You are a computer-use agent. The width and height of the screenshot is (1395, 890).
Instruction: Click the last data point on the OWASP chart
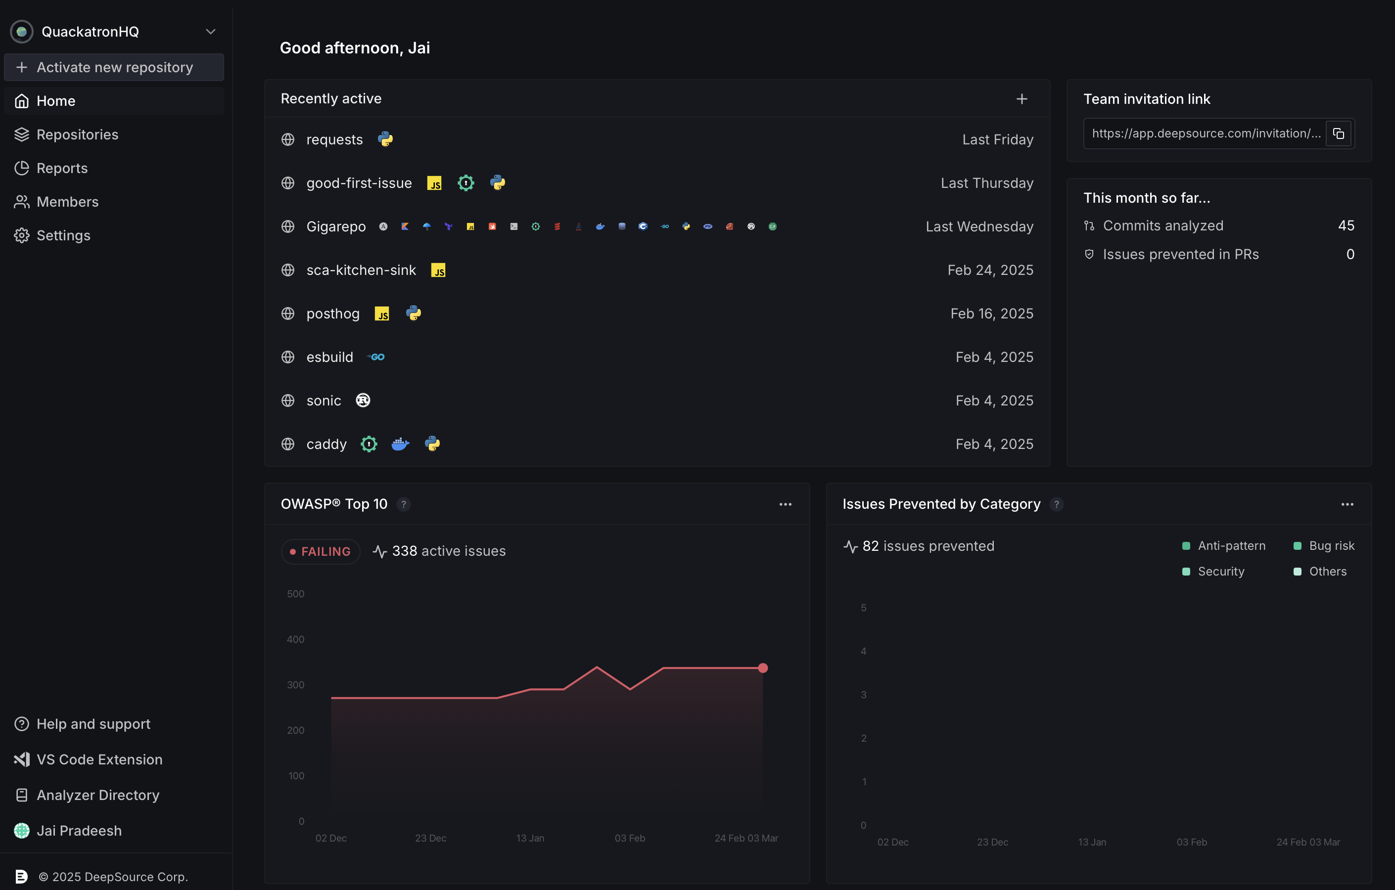pyautogui.click(x=763, y=668)
